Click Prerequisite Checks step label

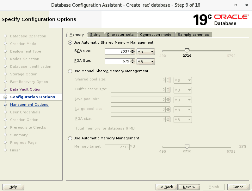28,127
